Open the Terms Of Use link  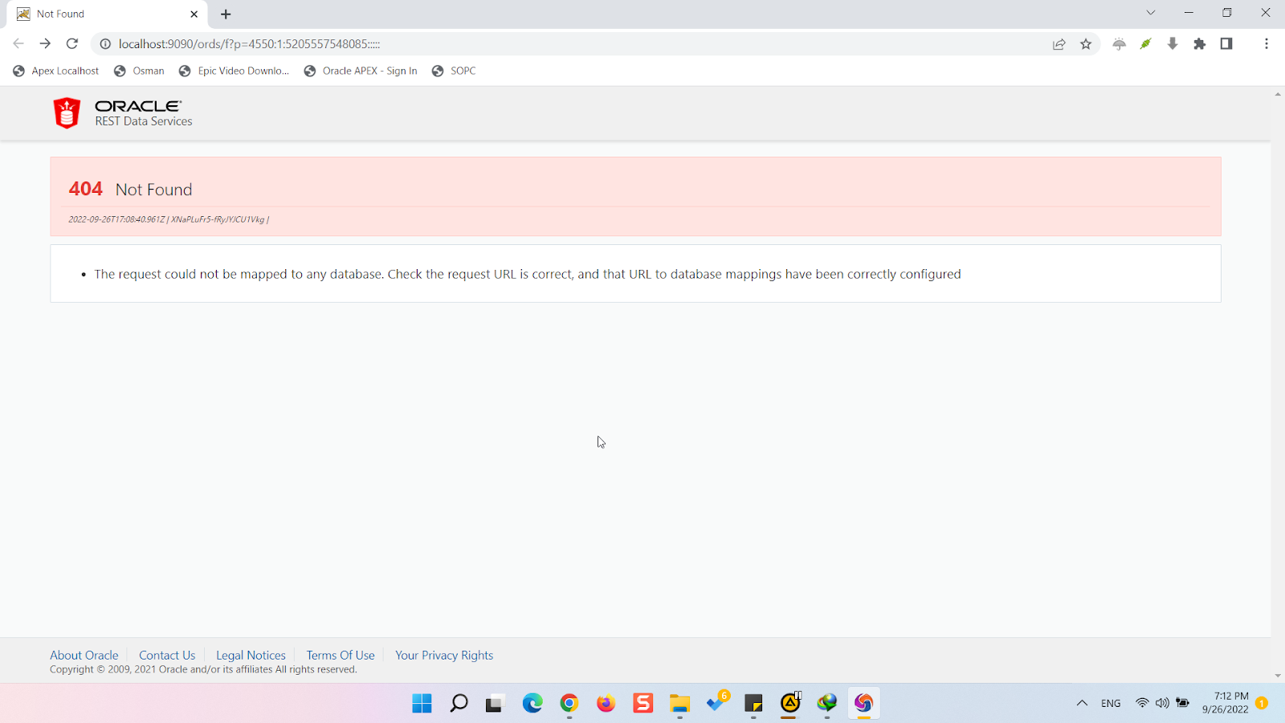tap(340, 656)
